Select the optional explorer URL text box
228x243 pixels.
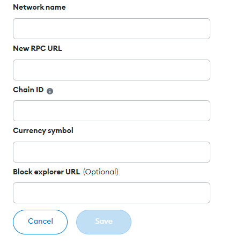(112, 193)
